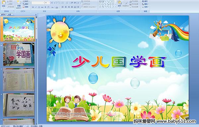Select the Oval shape in the shapes gallery
Viewport: 199px width, 127px height.
(x=113, y=1)
